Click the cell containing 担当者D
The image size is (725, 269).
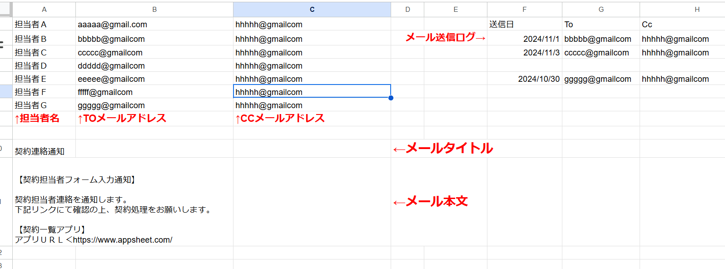pyautogui.click(x=44, y=65)
